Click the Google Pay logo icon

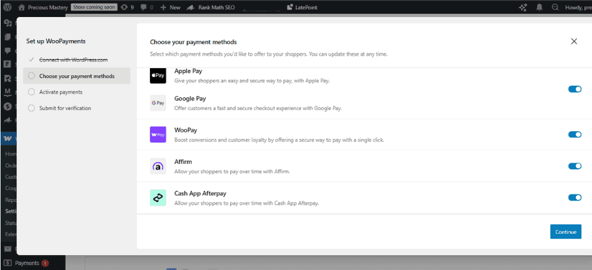[158, 102]
